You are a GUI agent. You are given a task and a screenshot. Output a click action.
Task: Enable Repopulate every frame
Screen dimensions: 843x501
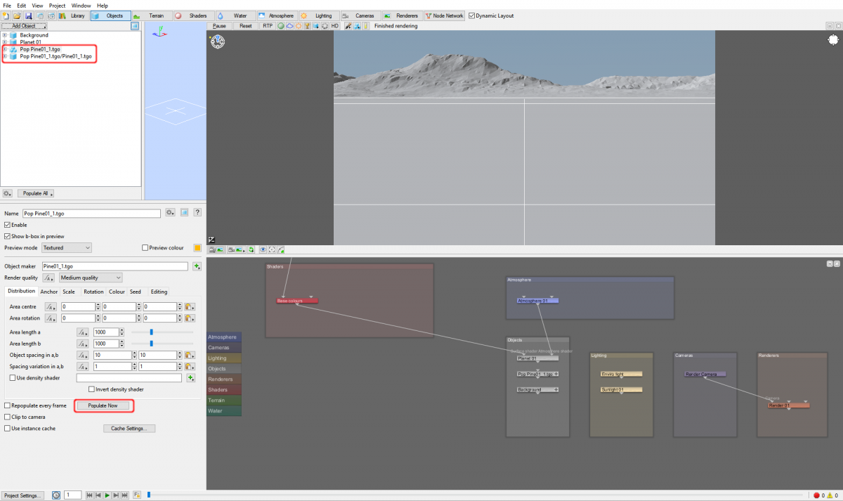point(7,405)
